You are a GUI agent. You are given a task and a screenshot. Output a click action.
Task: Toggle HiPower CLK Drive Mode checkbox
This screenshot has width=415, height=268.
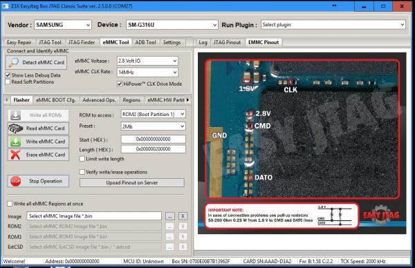point(120,84)
